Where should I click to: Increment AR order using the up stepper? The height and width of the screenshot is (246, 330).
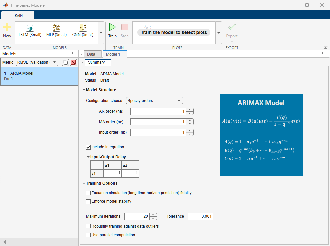190,110
